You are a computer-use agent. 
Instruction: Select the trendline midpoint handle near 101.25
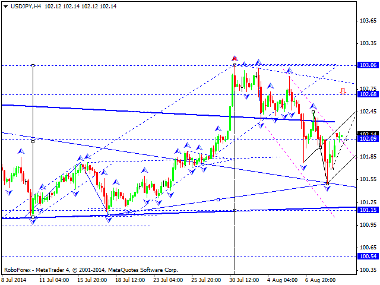pos(218,199)
